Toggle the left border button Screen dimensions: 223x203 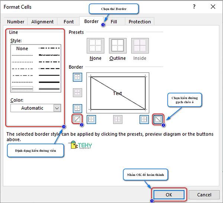click(91, 119)
